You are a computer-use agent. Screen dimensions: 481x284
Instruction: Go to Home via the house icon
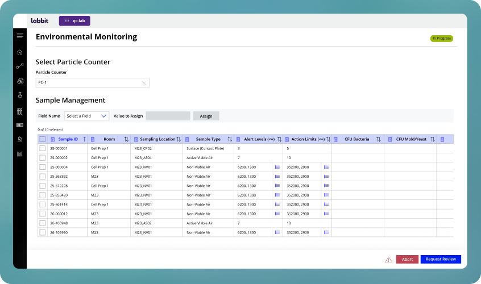click(20, 52)
